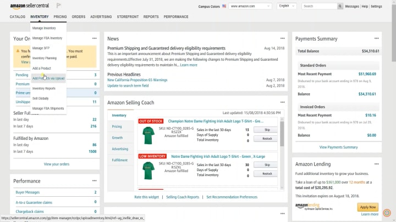The width and height of the screenshot is (396, 222).
Task: Click the out-of-stock green T-shirt thumbnail
Action: 148,135
